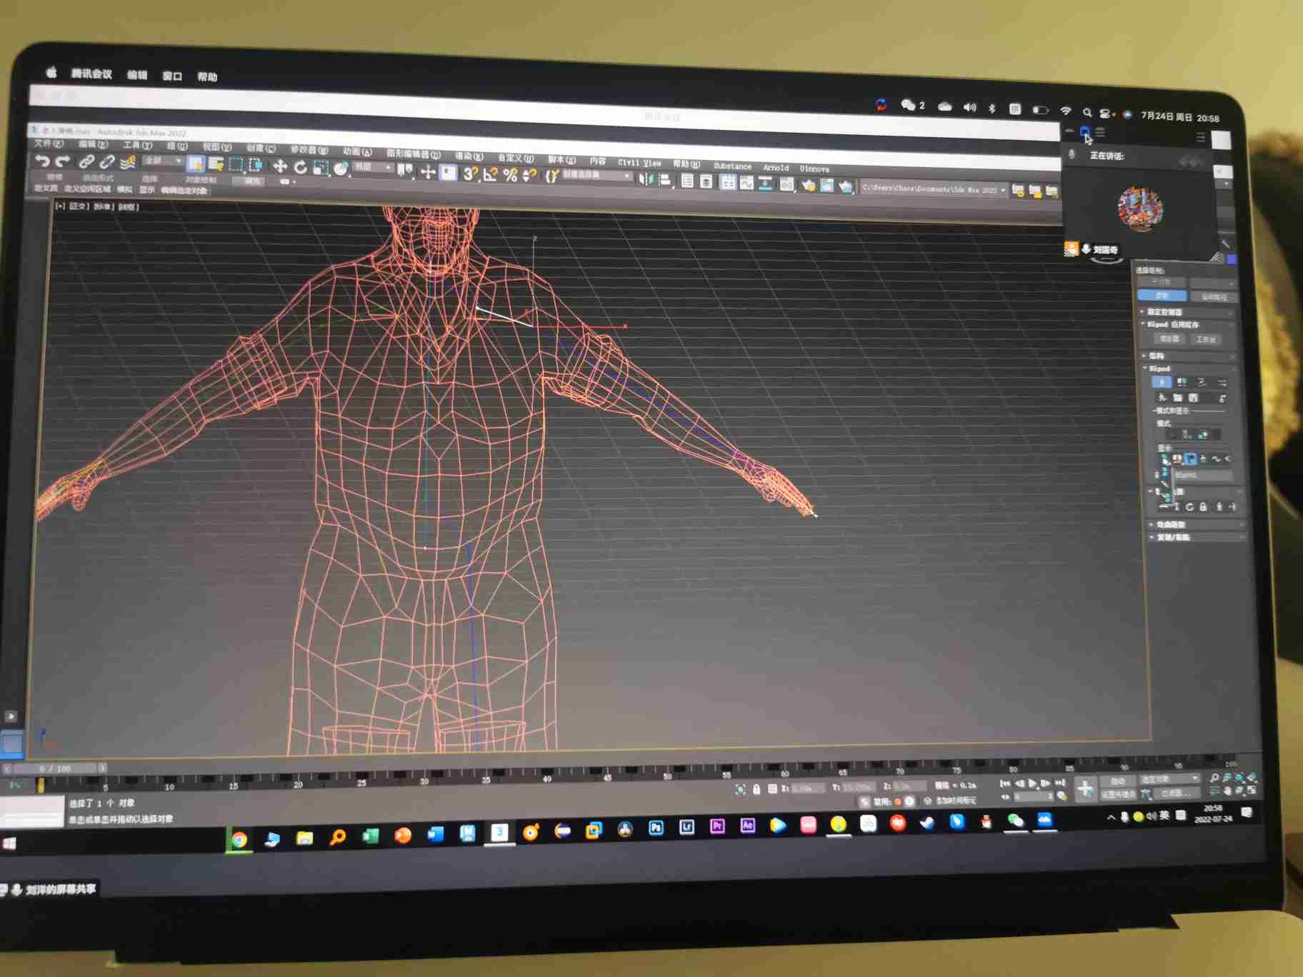Click the time slider 0 / 100 handle
Viewport: 1303px width, 977px height.
coord(55,768)
